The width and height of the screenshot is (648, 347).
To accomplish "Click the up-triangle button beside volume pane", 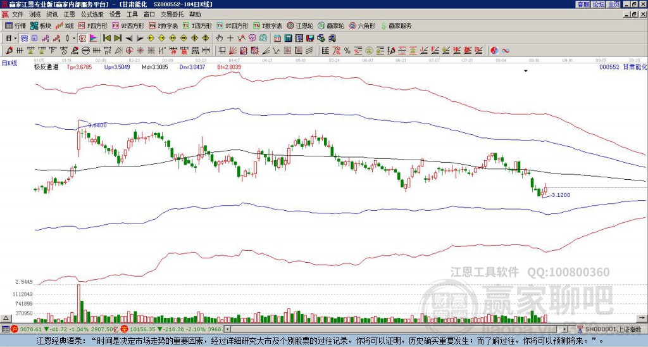I will pos(5,318).
